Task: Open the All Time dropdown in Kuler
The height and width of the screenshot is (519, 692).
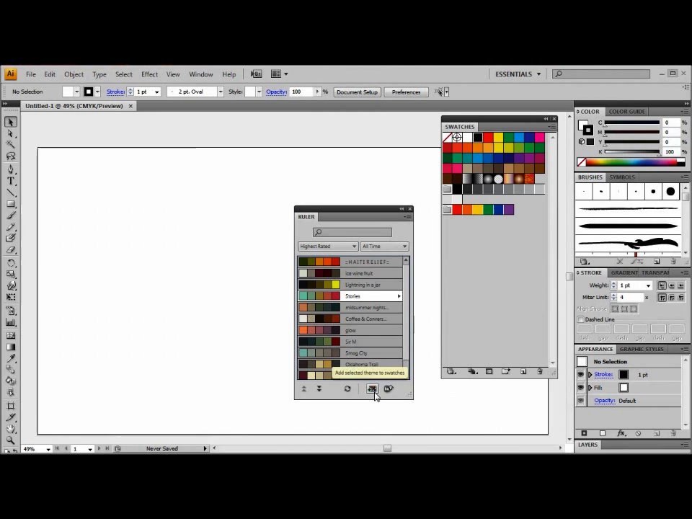Action: click(384, 247)
